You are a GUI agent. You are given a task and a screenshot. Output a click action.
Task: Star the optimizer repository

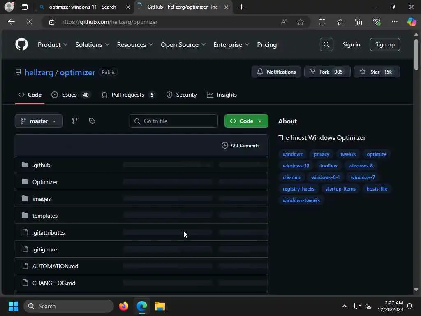[x=377, y=72]
